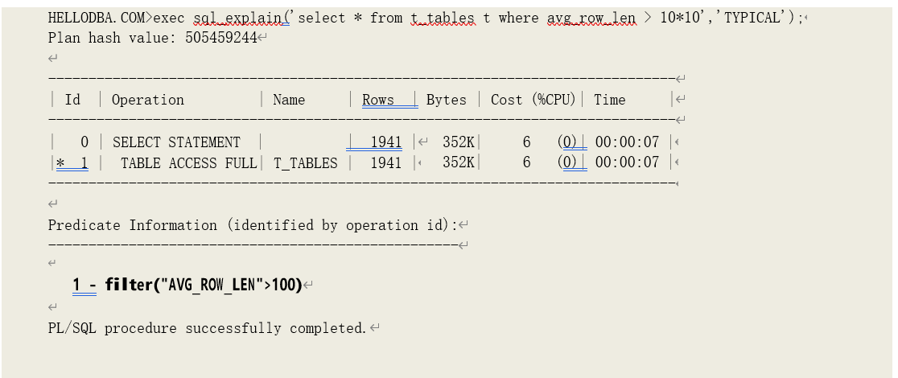
Task: Click underlined 1941 in SELECT STATEMENT row
Action: click(x=385, y=142)
